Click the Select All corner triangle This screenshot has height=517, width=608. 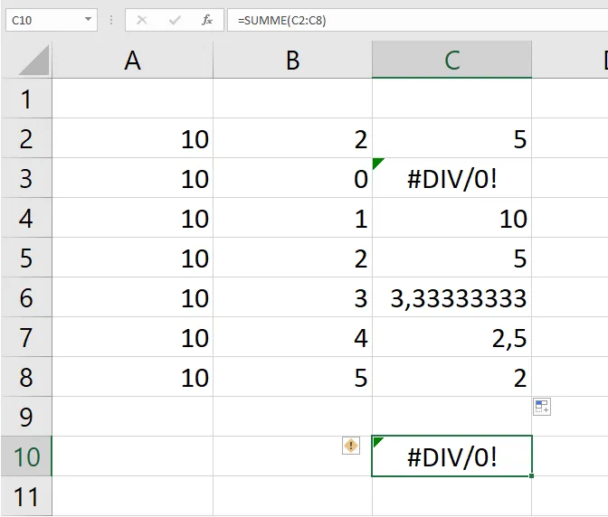coord(34,61)
